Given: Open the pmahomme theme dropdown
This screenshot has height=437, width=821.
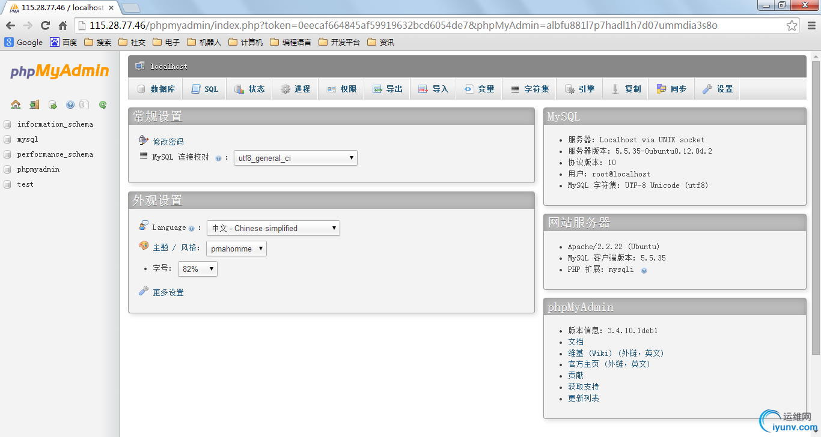Looking at the screenshot, I should tap(236, 249).
